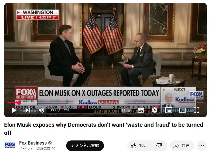Play the video
Image resolution: width=211 pixels, height=155 pixels.
tap(14, 110)
